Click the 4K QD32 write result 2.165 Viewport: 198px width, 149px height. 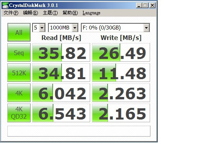121,113
